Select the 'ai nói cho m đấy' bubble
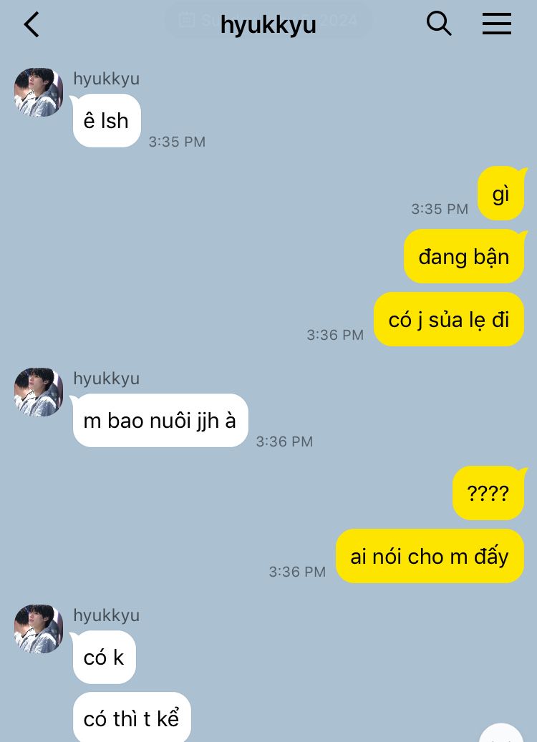 tap(430, 556)
